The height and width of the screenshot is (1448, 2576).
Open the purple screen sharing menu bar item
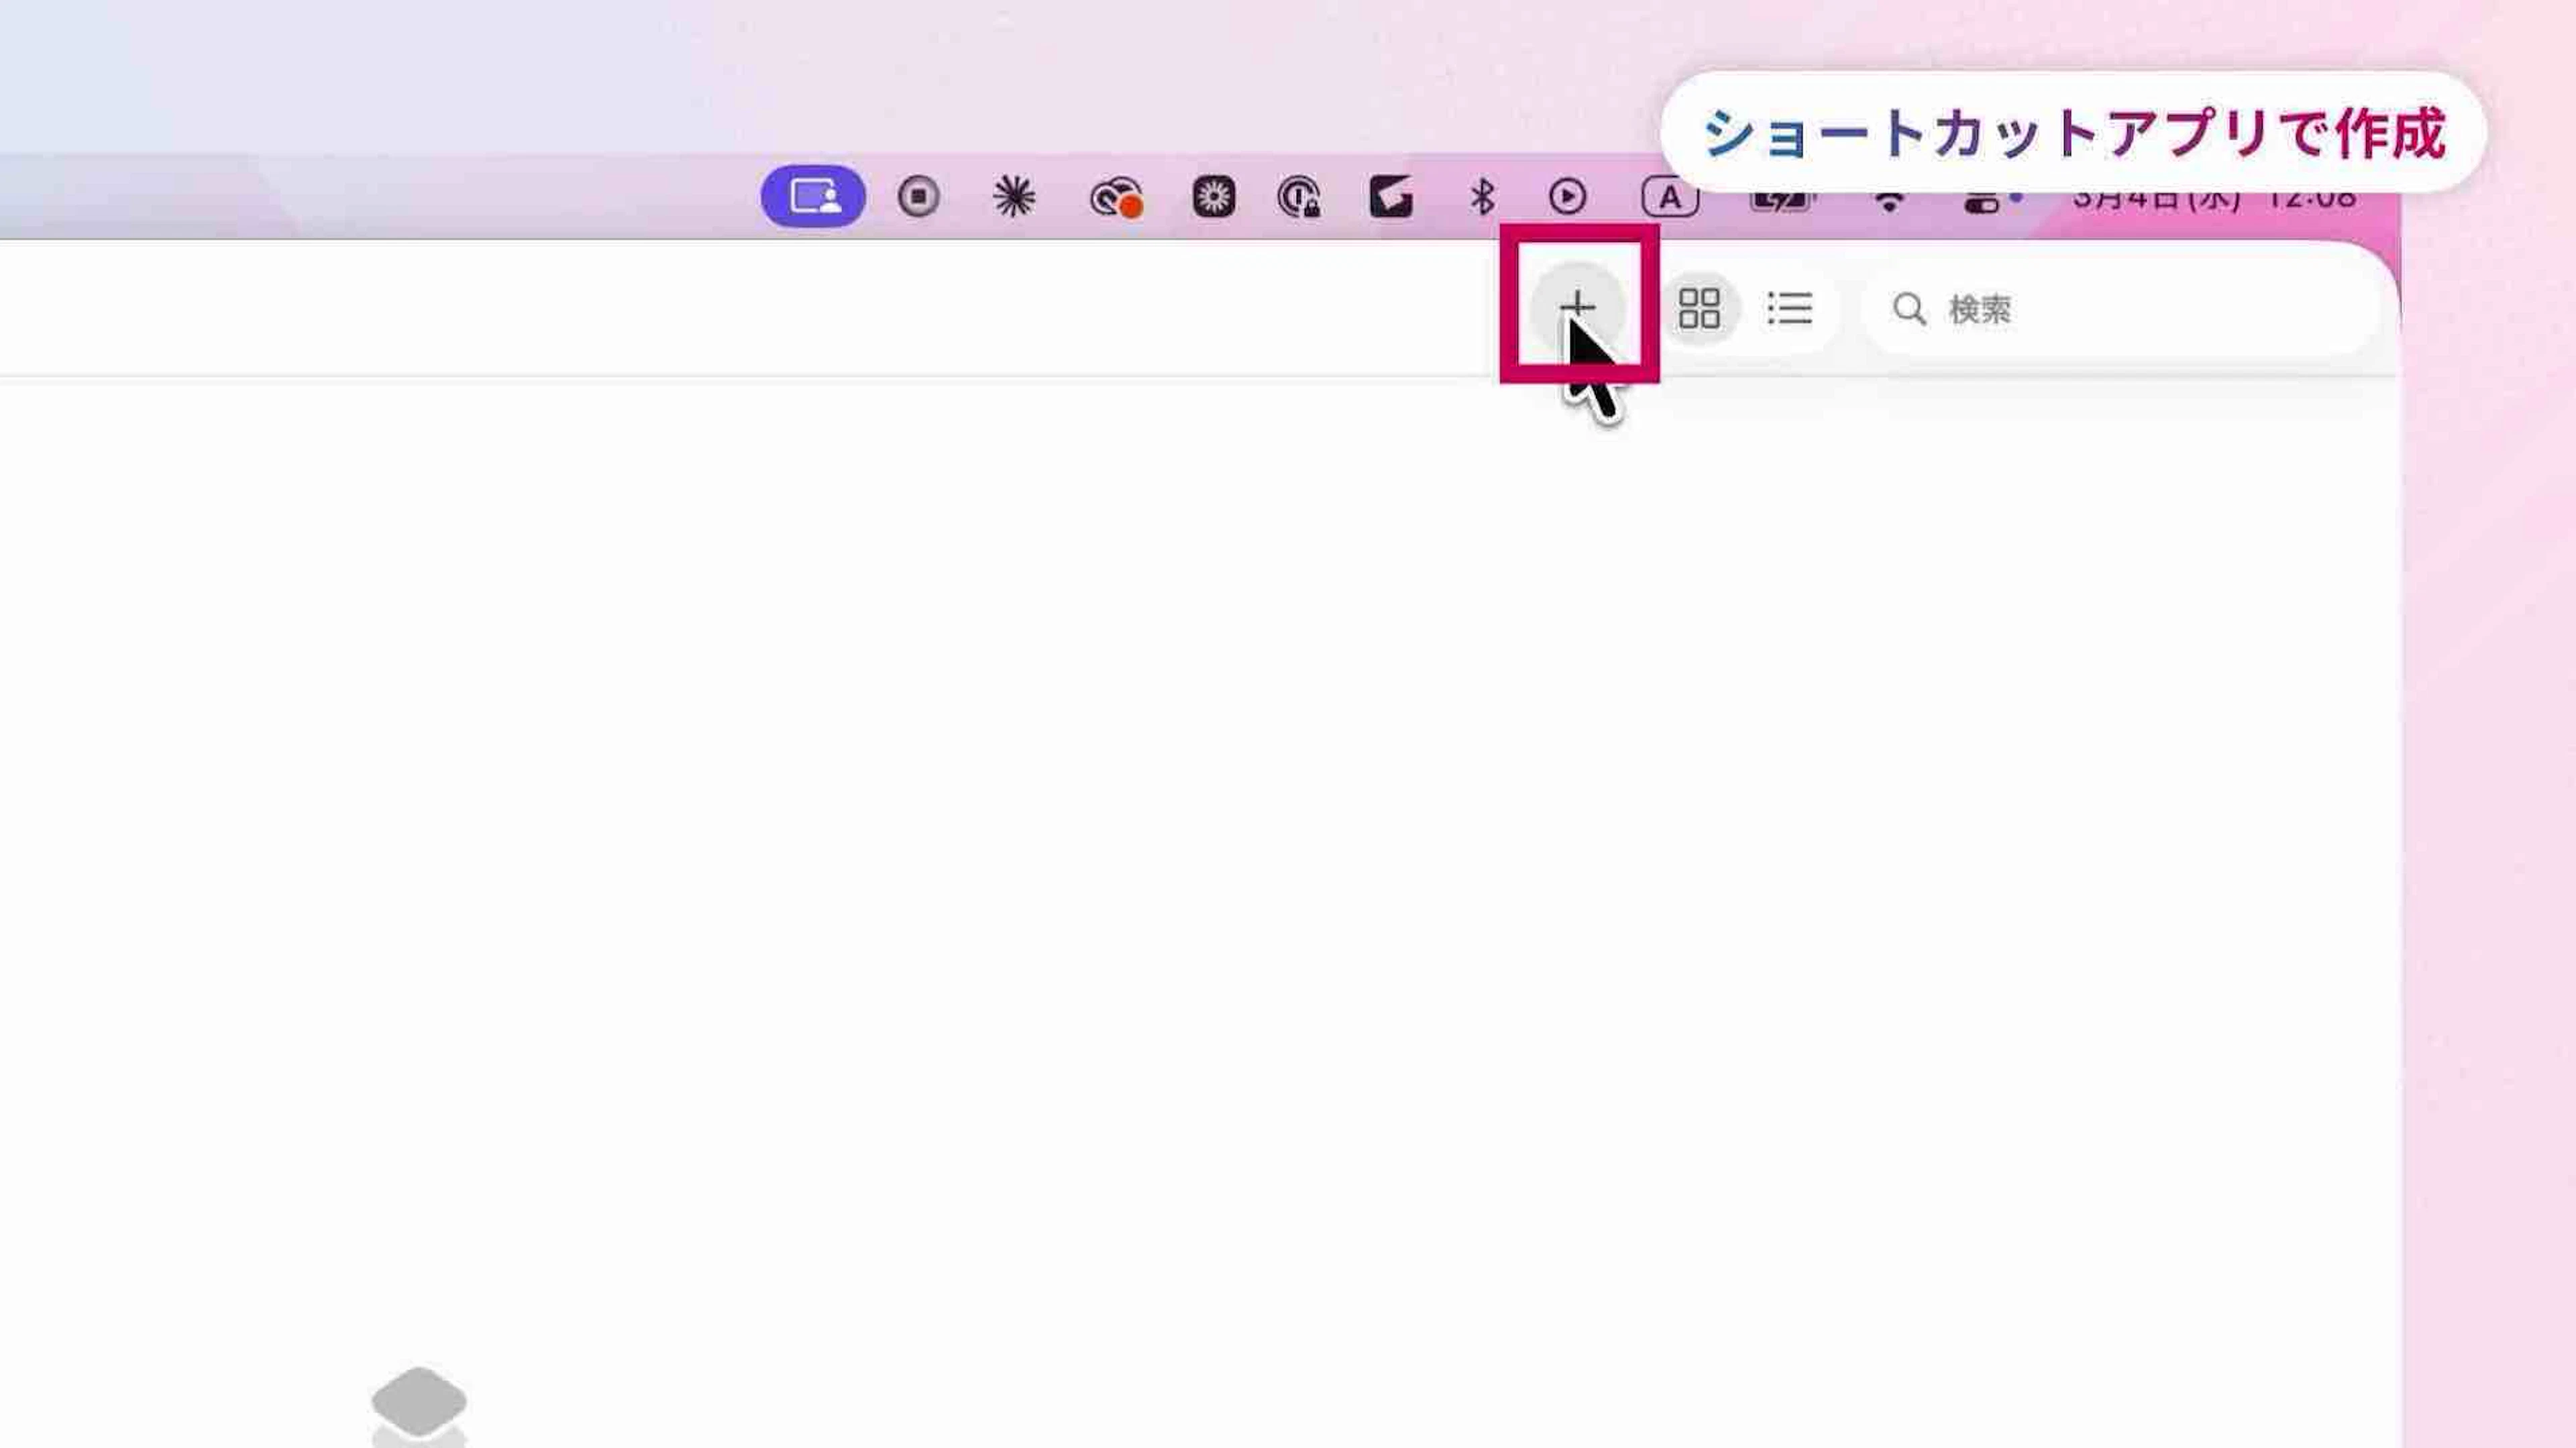[x=813, y=196]
